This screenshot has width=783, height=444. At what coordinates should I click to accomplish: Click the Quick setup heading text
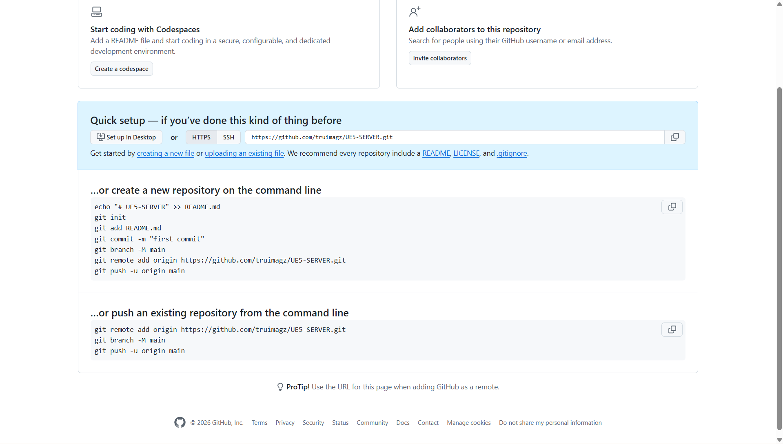[x=216, y=121]
